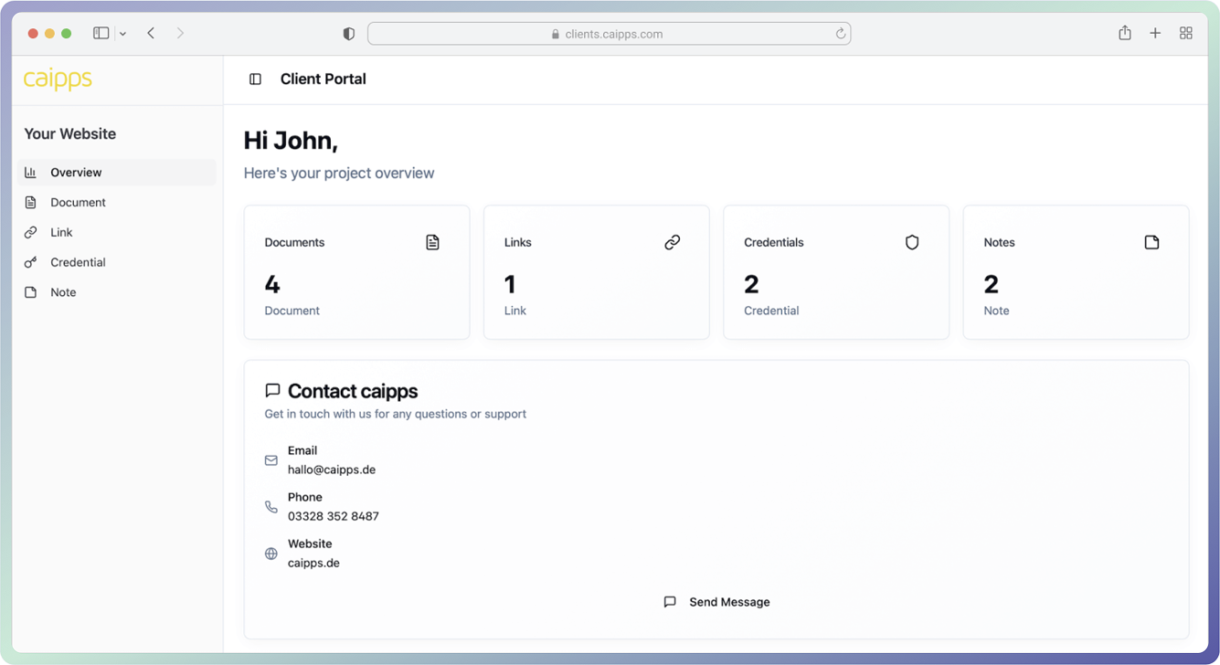Viewport: 1220px width, 665px height.
Task: Click the phone icon beside Phone
Action: tap(271, 507)
